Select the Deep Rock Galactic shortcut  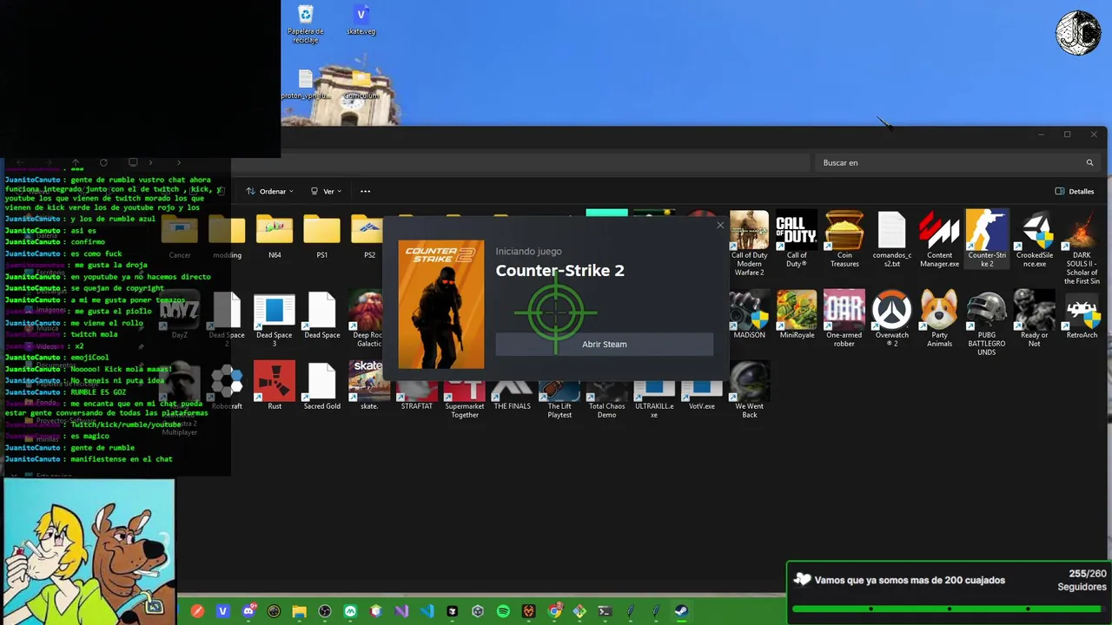pyautogui.click(x=367, y=319)
